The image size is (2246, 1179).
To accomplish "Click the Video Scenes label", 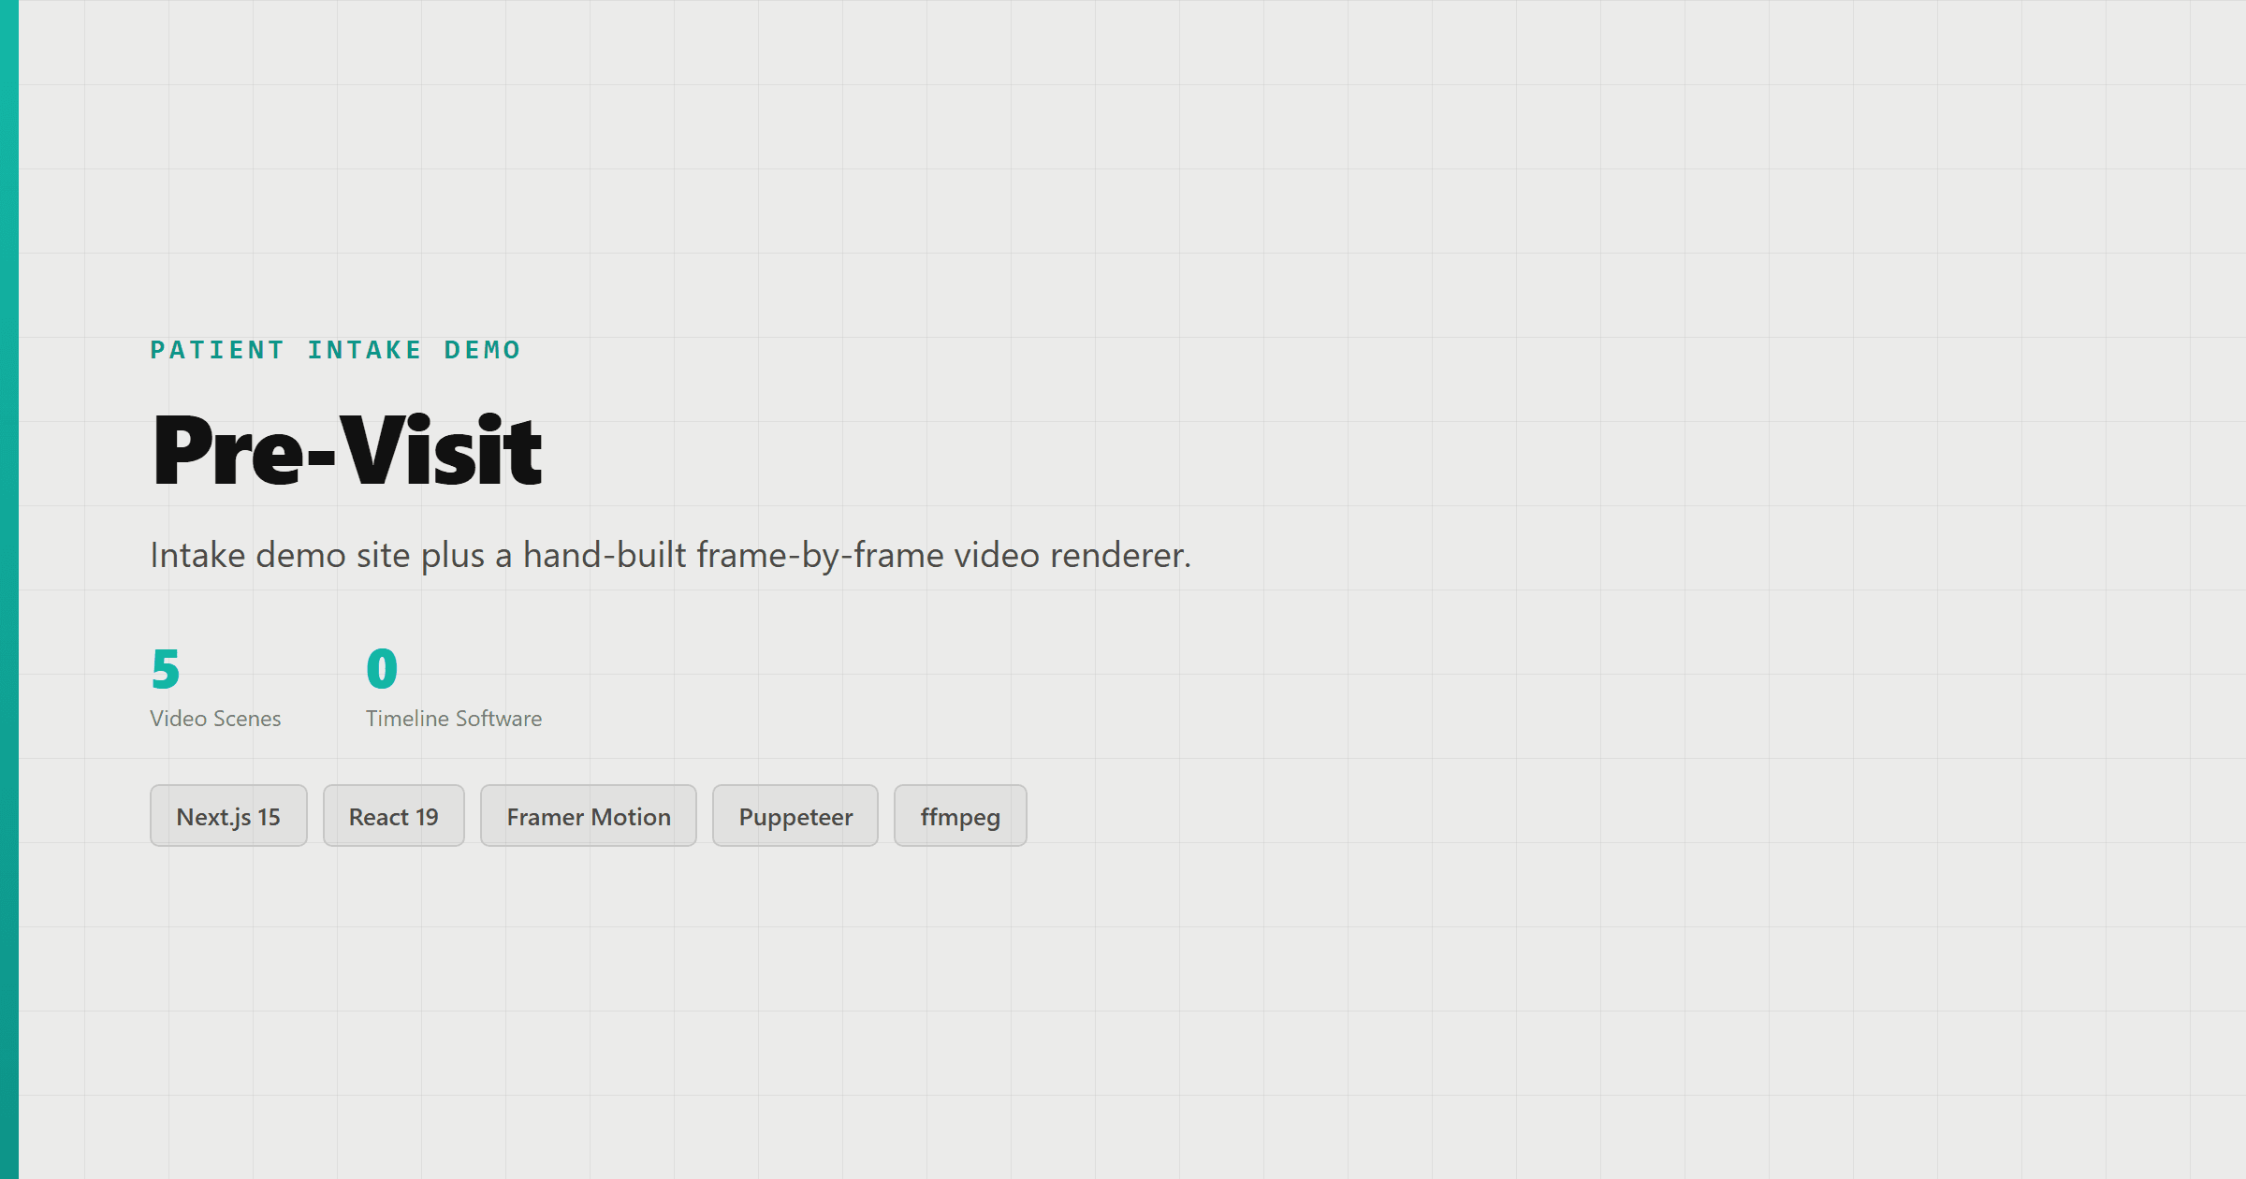I will tap(215, 719).
